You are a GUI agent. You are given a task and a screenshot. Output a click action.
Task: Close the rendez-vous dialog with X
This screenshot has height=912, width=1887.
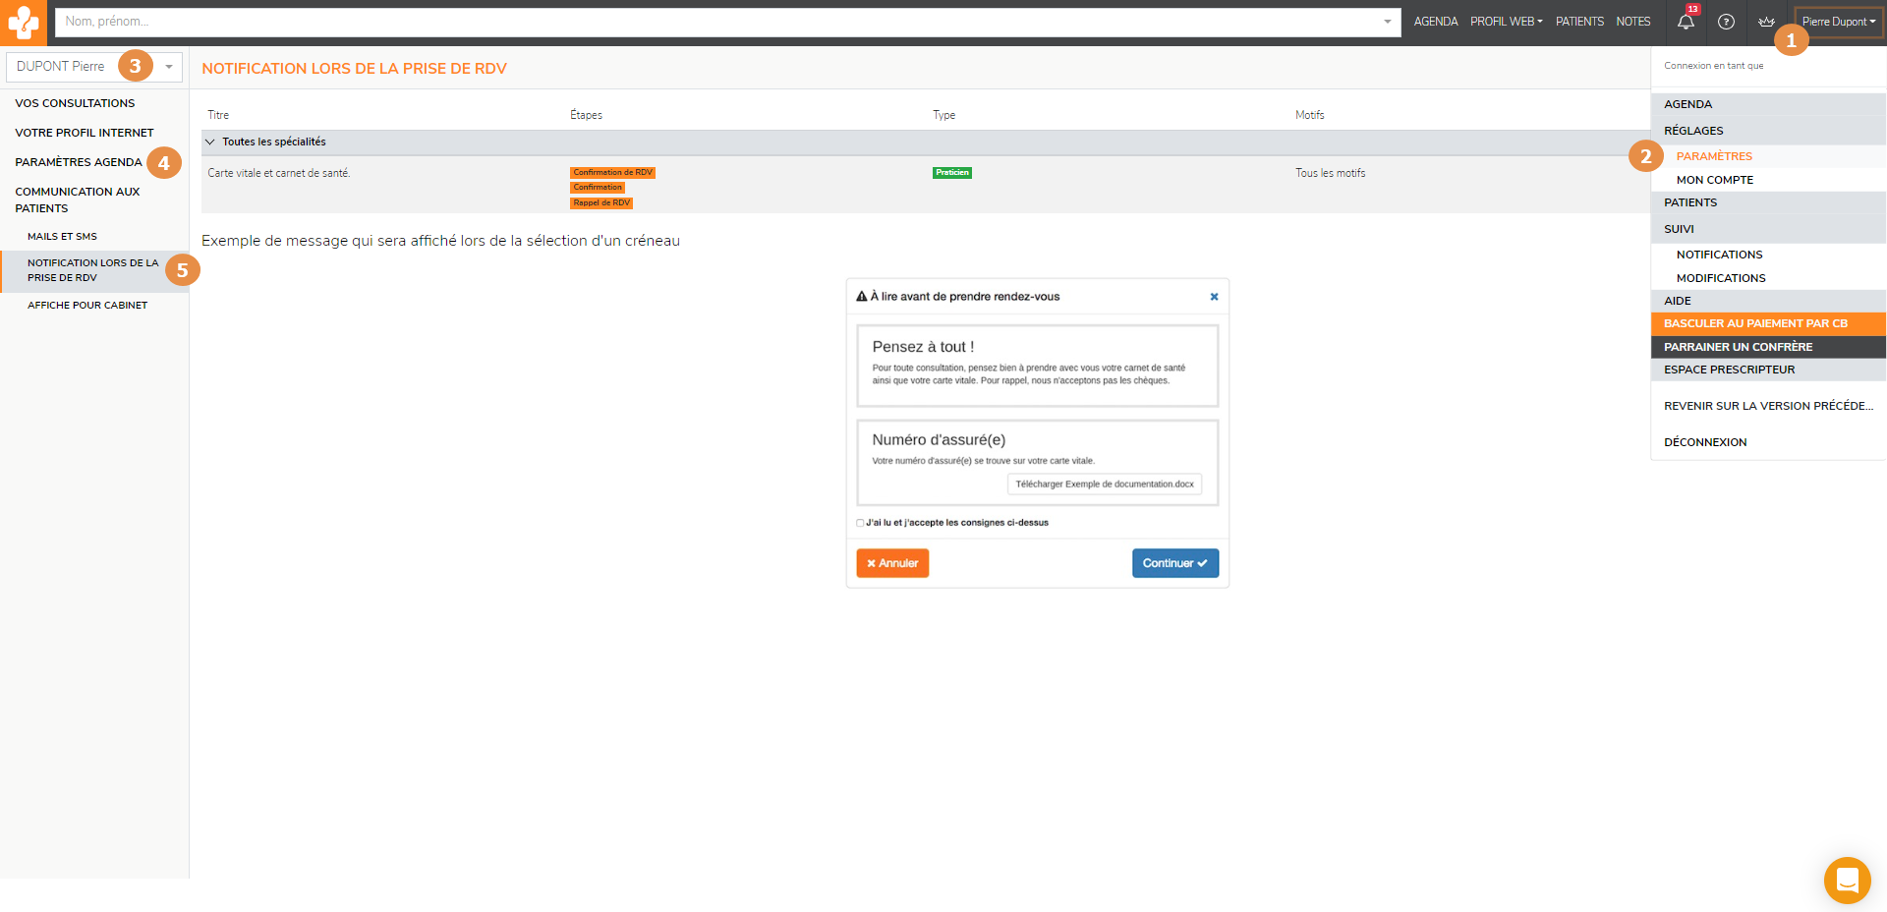coord(1214,297)
